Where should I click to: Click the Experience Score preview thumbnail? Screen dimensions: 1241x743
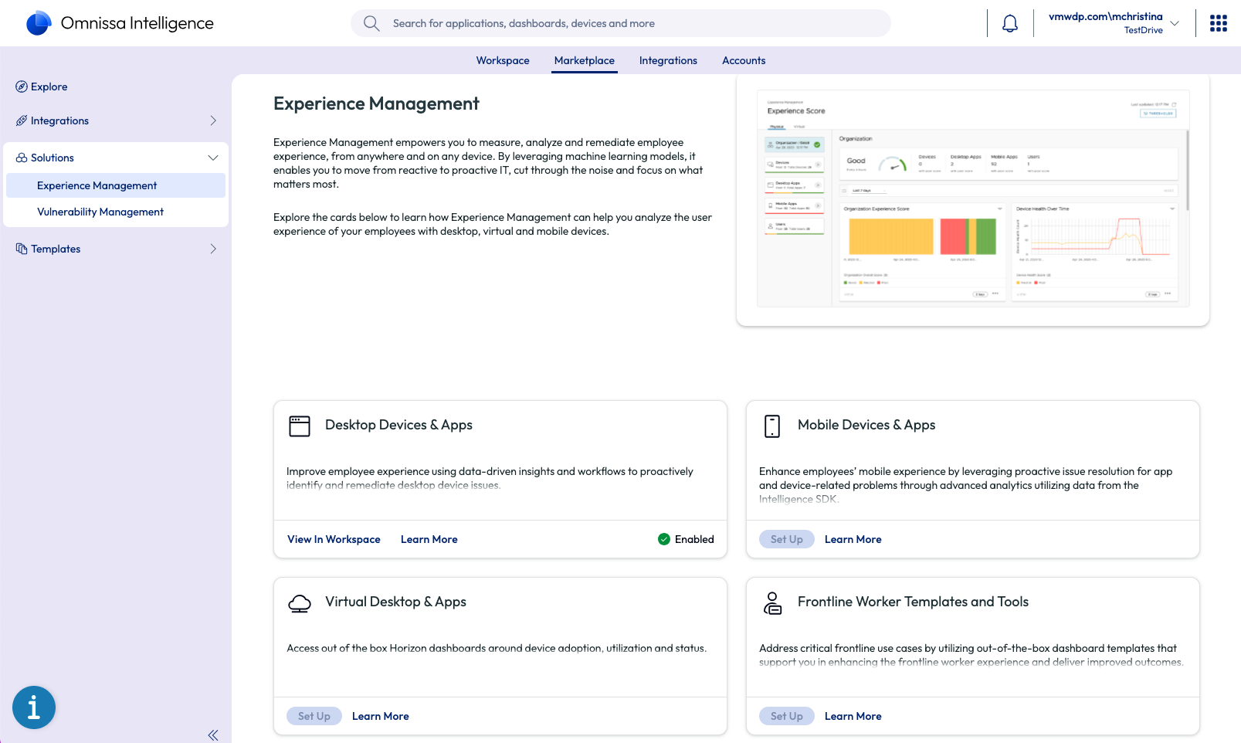(x=972, y=201)
